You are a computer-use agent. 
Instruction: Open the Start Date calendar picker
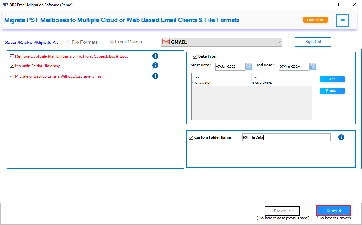pos(248,66)
